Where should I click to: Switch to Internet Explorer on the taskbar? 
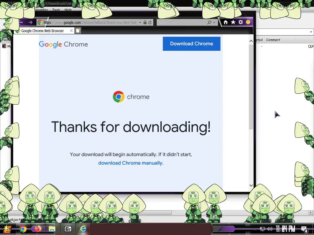point(83,229)
